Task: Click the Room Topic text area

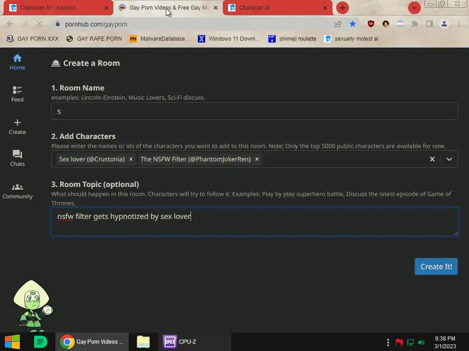Action: 254,222
